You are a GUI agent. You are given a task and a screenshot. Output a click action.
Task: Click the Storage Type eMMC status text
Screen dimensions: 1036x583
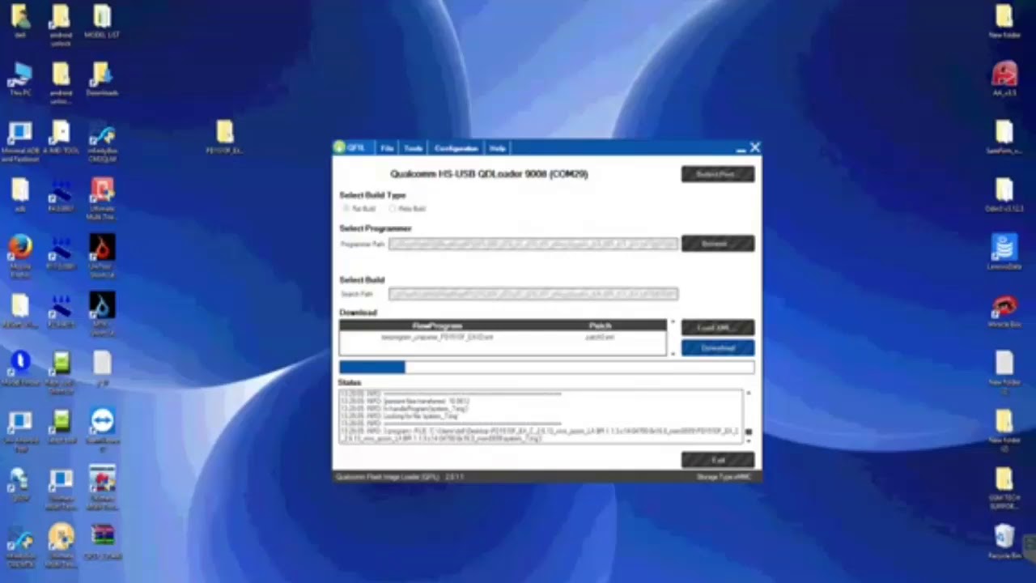[x=724, y=477]
